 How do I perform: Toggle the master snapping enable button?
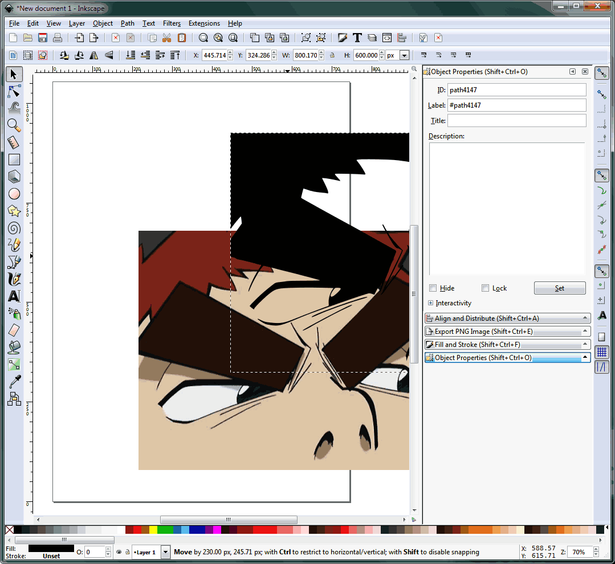602,73
